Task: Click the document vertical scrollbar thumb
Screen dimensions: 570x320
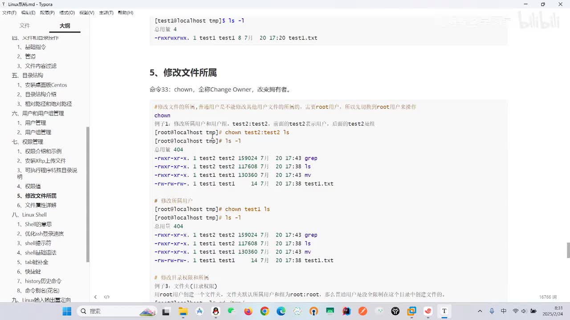Action: tap(568, 250)
